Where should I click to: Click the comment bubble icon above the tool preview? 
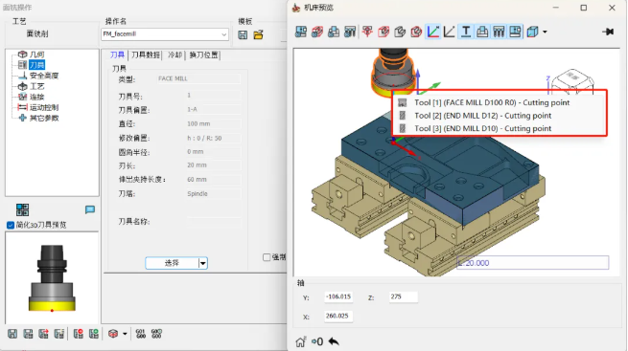coord(90,209)
